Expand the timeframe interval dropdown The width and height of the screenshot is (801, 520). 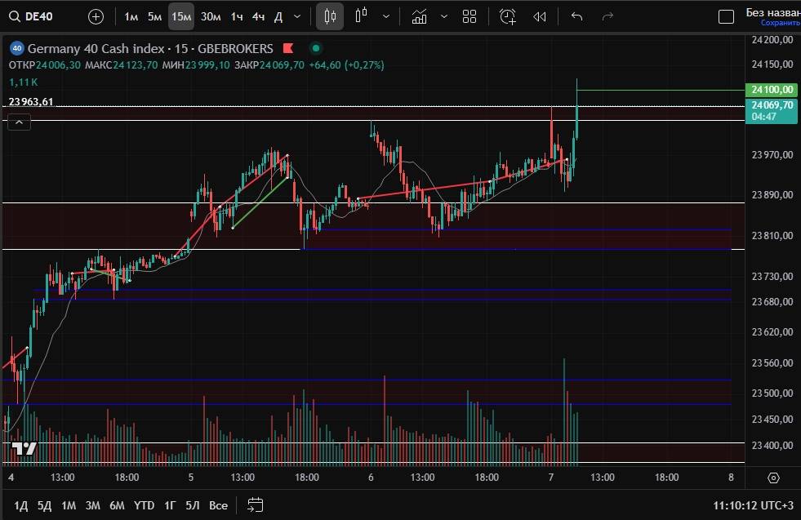(x=296, y=16)
